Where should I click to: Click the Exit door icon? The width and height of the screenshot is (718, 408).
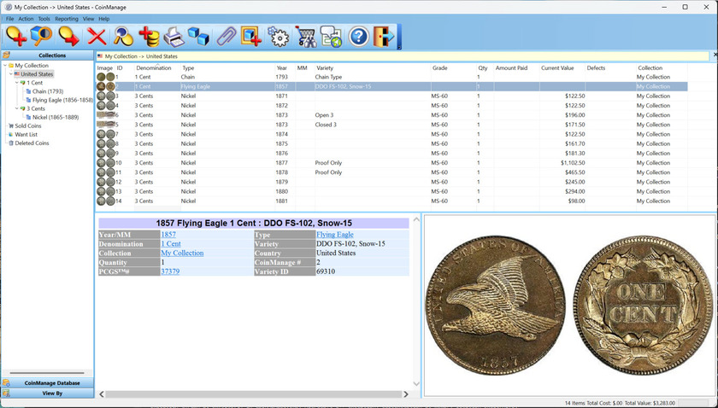385,37
